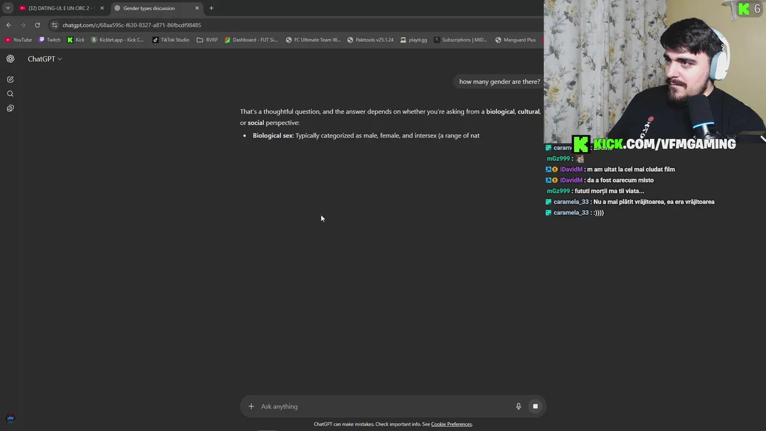The image size is (766, 431).
Task: Open the Manguard Plus bookmark
Action: 515,40
